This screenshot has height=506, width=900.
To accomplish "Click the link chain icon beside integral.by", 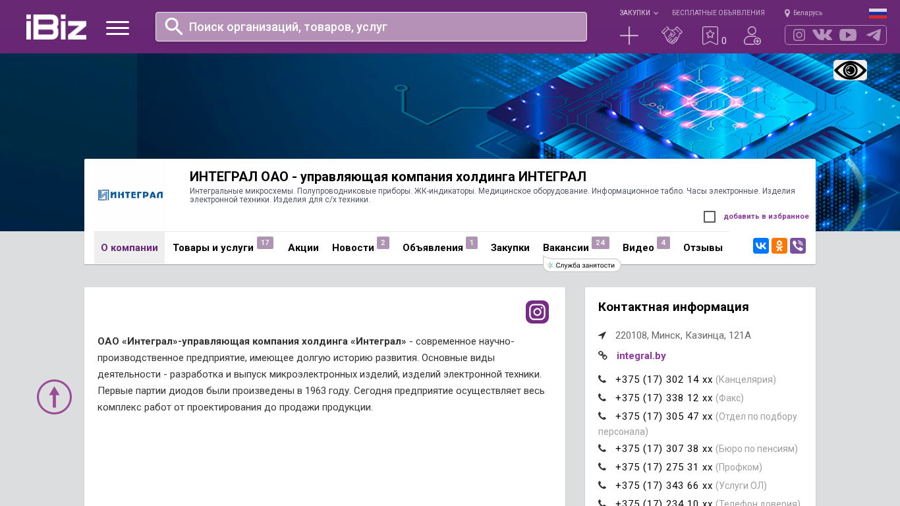I will (x=603, y=355).
